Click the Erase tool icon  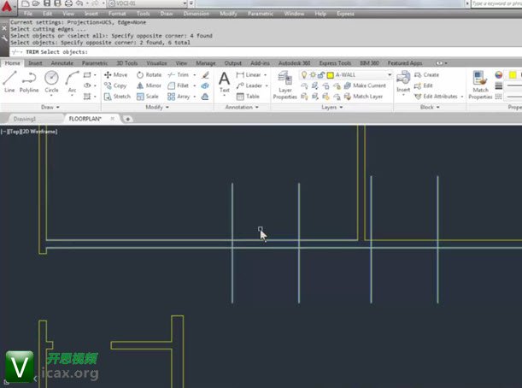(205, 74)
